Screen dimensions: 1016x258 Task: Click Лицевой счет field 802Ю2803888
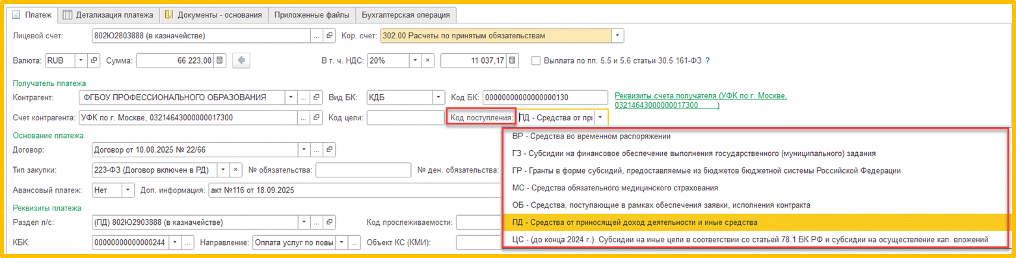tap(201, 36)
